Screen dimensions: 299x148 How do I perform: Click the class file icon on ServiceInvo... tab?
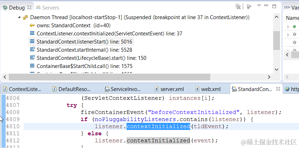(107, 89)
